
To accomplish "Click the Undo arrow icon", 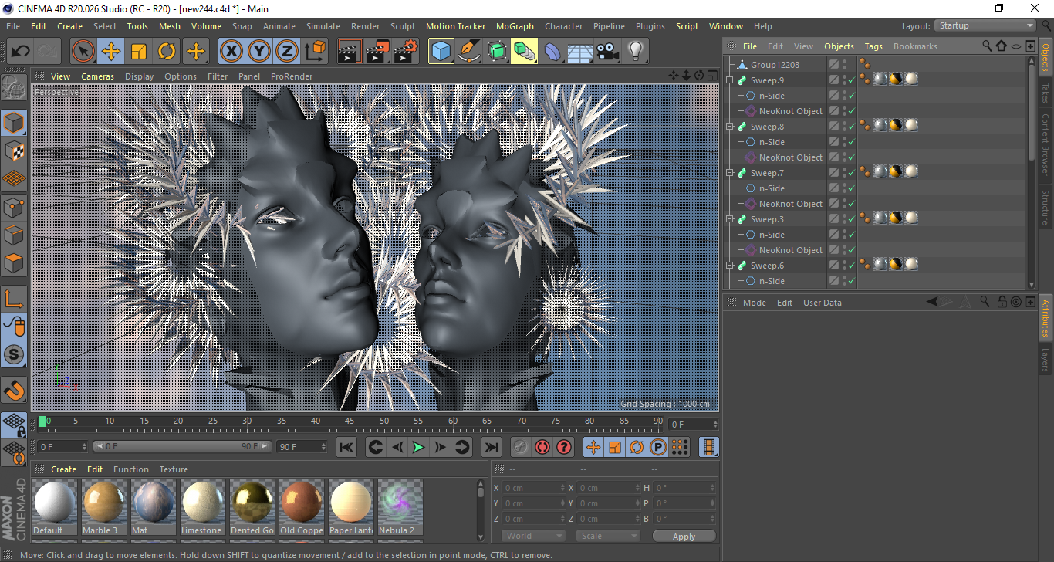I will tap(21, 52).
